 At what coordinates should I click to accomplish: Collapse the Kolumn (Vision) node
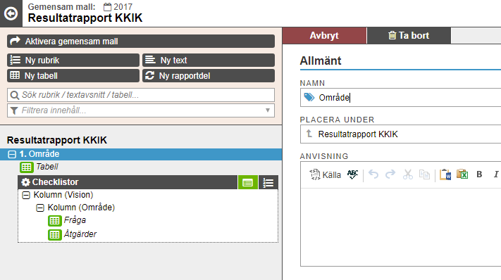[26, 195]
